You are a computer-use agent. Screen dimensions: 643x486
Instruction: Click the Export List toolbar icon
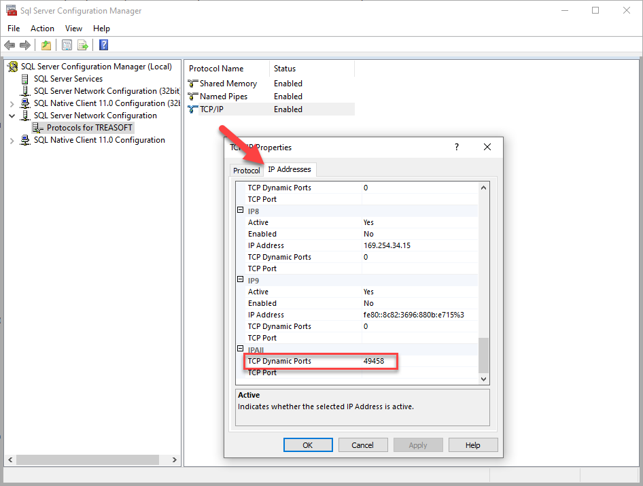coord(82,46)
